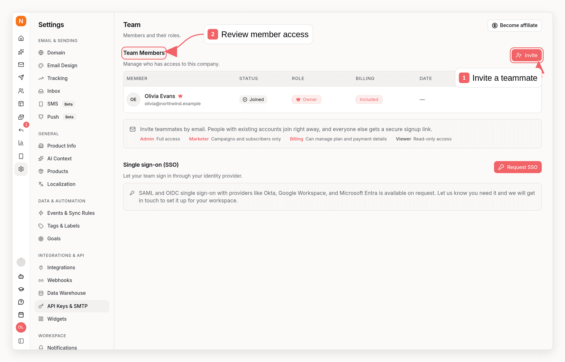Viewport: 565px width, 362px height.
Task: Open Localization settings
Action: click(x=72, y=184)
